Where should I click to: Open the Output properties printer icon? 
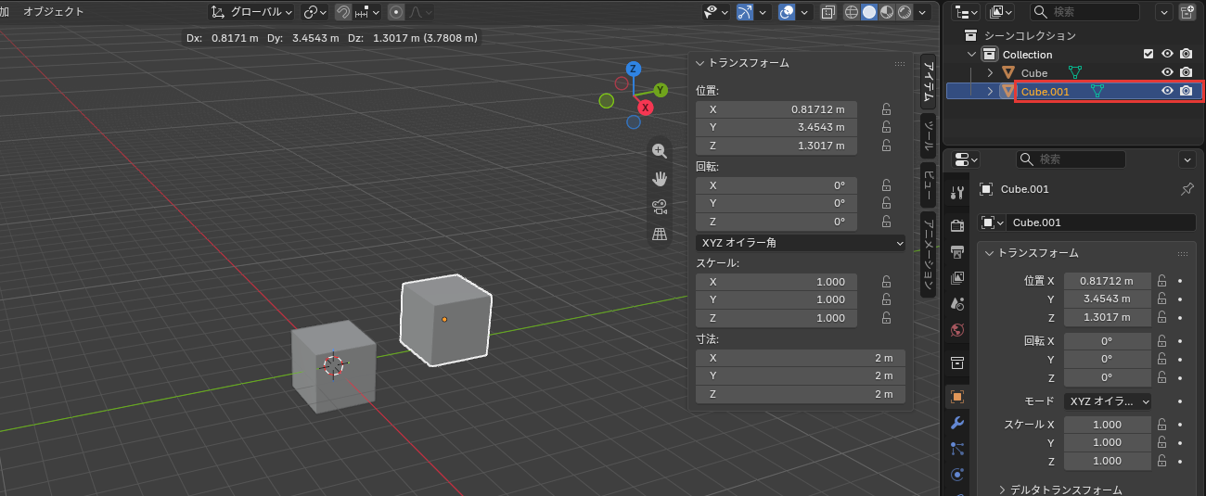(956, 251)
